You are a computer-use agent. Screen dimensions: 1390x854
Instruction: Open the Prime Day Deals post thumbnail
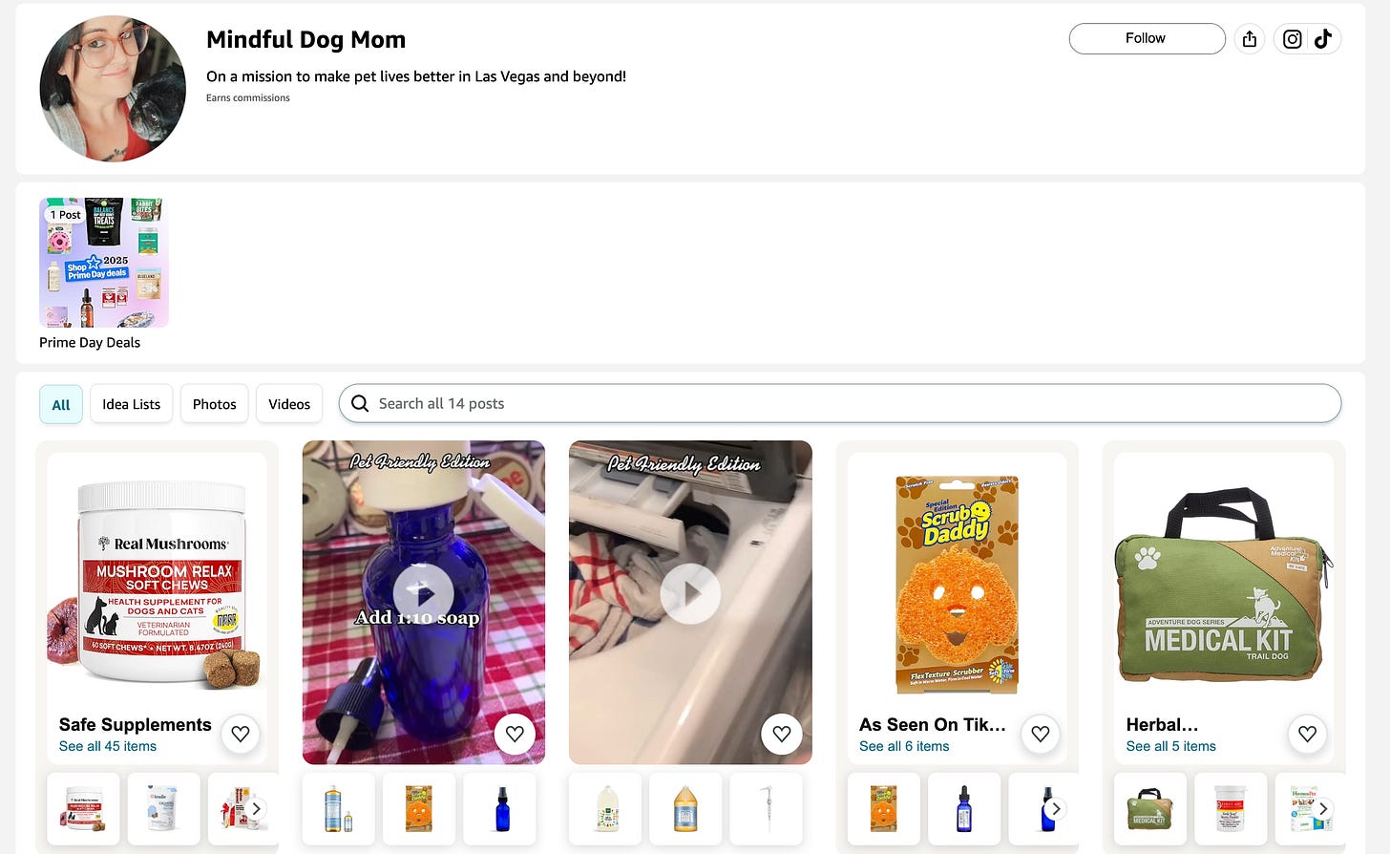[x=104, y=262]
